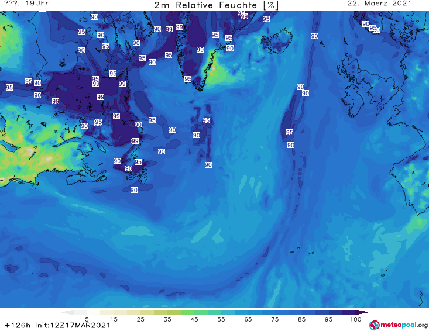Pick the dark purple arrow tip ending the scale
Viewport: 429px width, 331px height.
[x=362, y=312]
